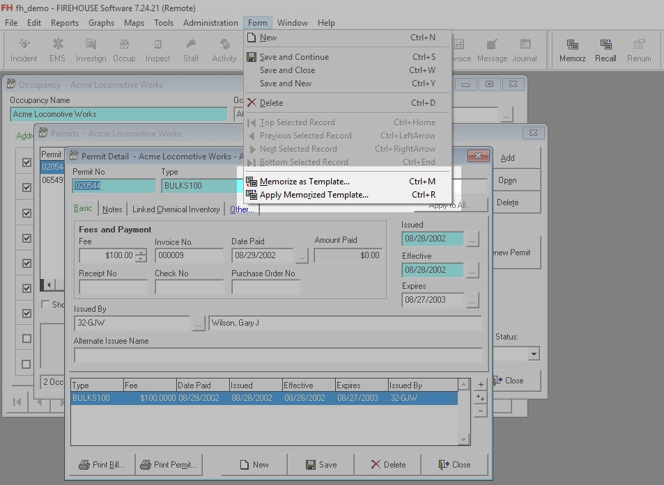
Task: Open lookup for Date Paid field
Action: (x=301, y=256)
